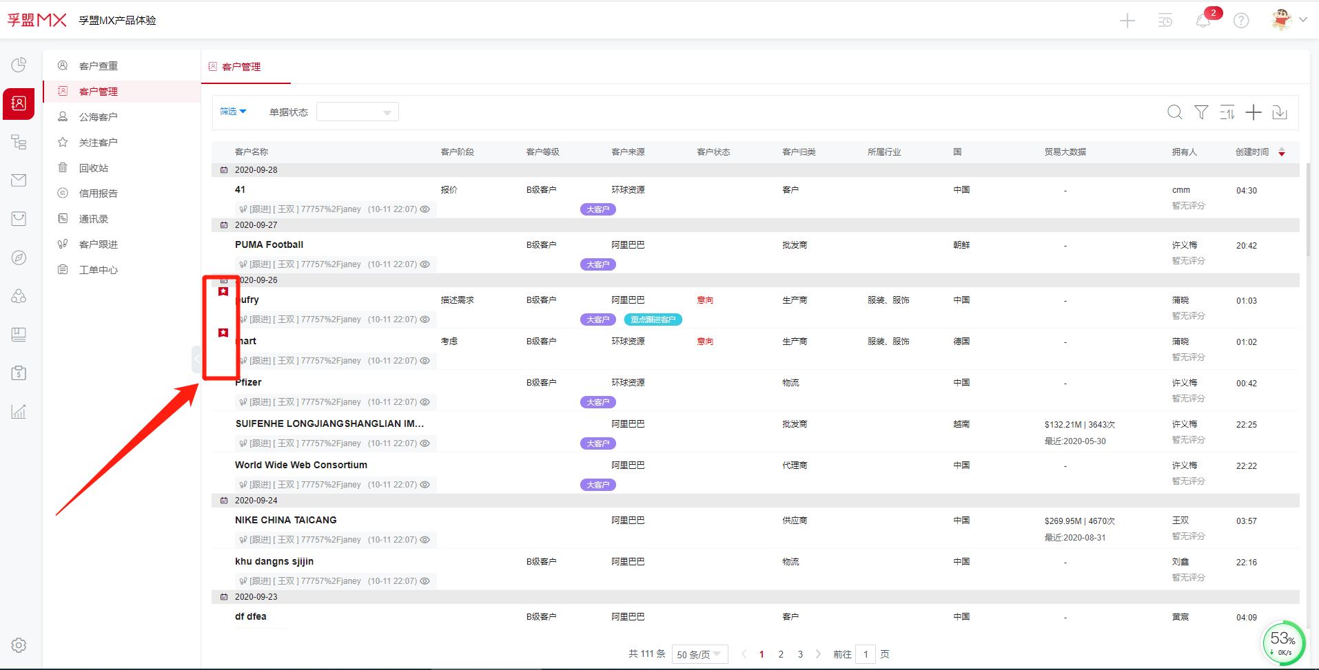The image size is (1319, 670).
Task: Go to page 2 of results
Action: point(781,654)
